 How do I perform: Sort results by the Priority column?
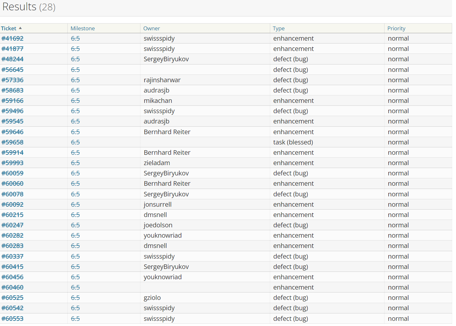(x=396, y=28)
